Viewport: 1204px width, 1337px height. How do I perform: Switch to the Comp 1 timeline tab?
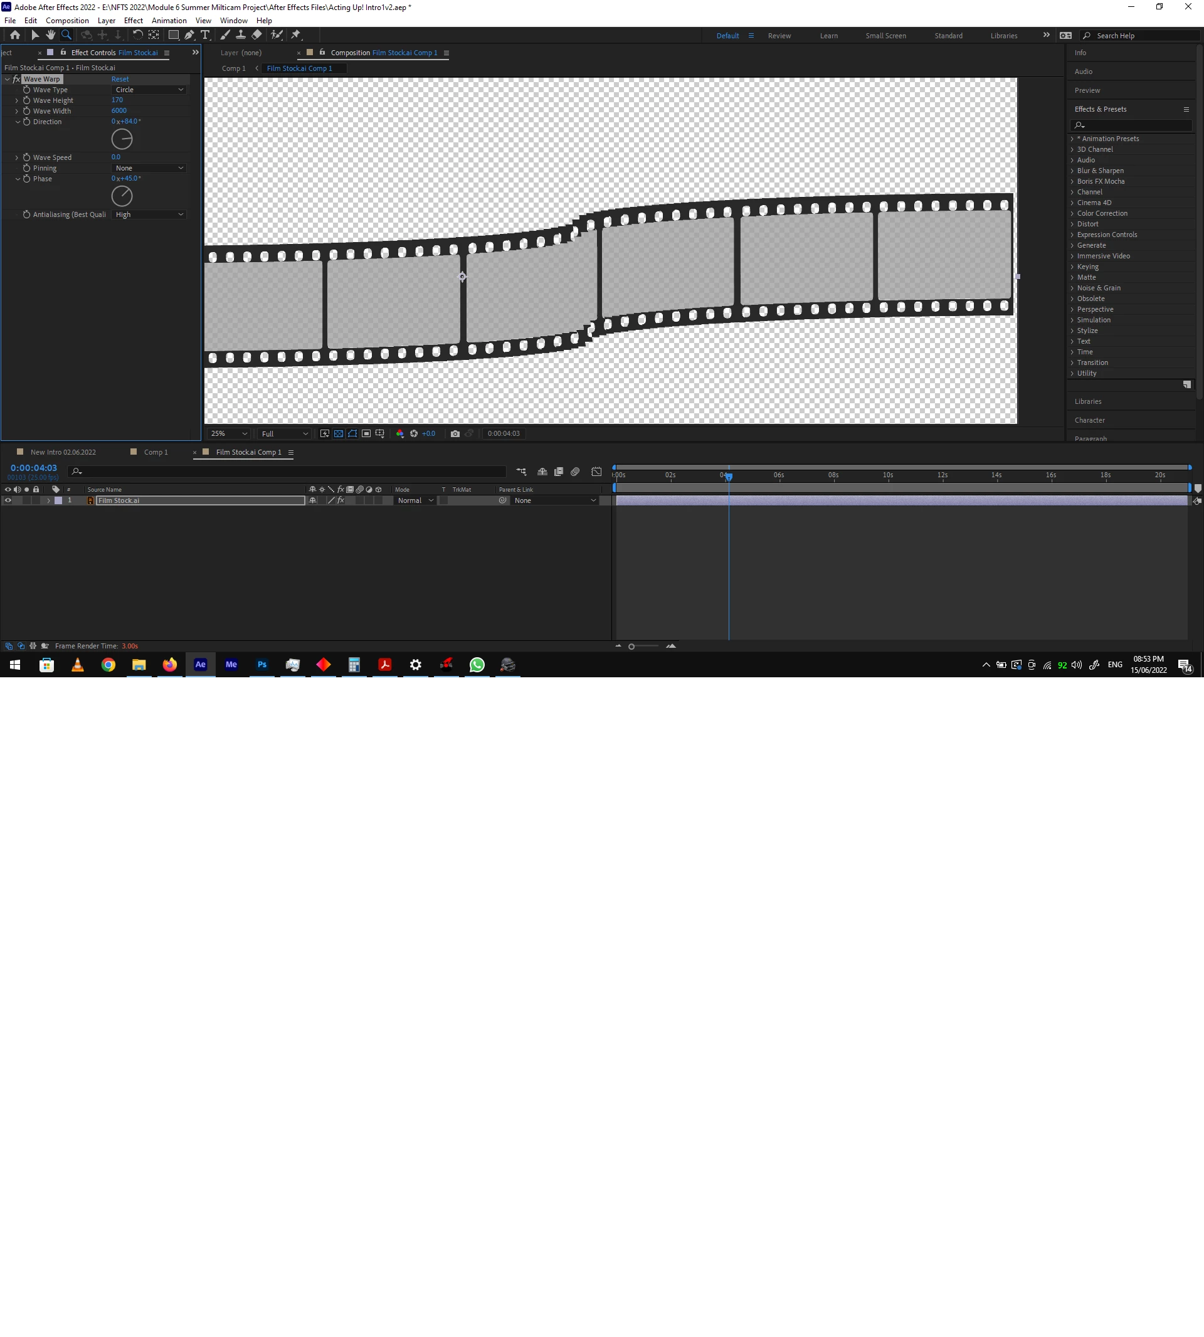pyautogui.click(x=156, y=452)
